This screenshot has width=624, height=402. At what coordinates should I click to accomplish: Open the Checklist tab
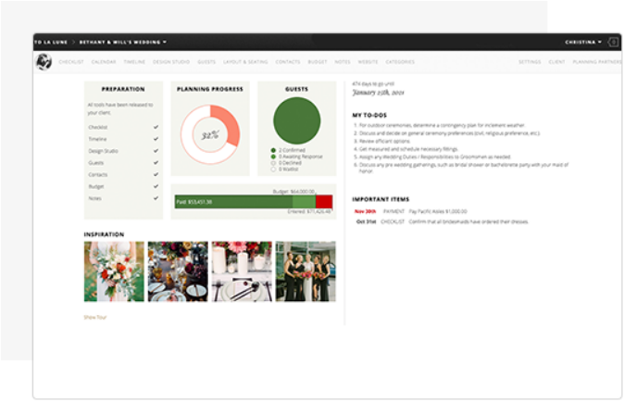point(71,62)
